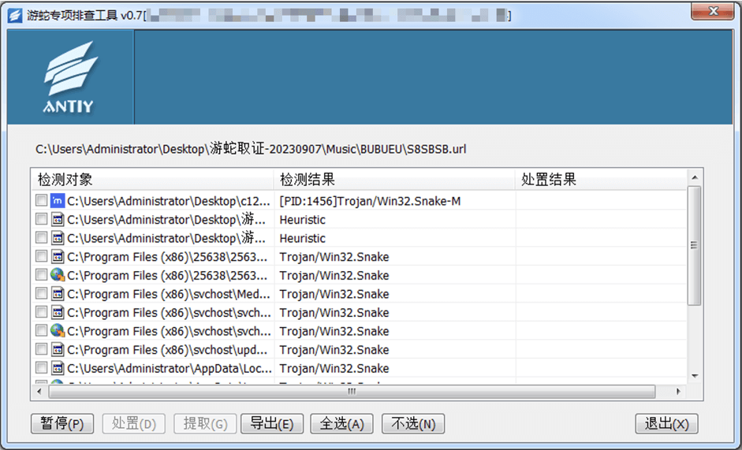Click the file icon of the AppData\Loc... row
Viewport: 742px width, 450px height.
[x=58, y=368]
